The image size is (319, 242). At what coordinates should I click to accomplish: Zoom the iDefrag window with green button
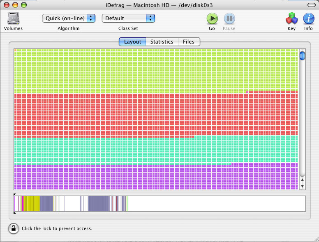(x=24, y=5)
